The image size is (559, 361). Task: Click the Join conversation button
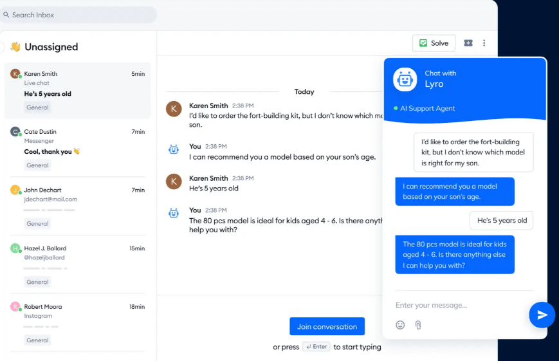327,326
